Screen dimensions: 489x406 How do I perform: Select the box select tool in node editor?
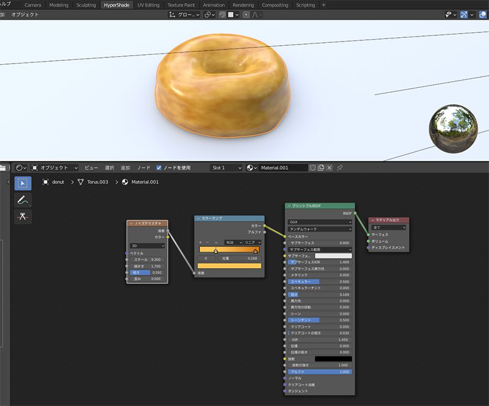coord(23,183)
